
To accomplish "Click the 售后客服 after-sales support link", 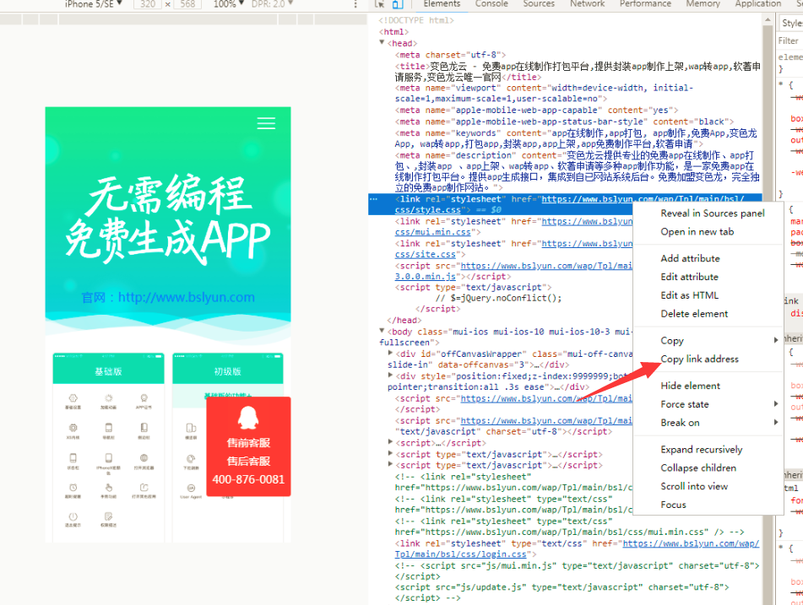I will coord(248,462).
